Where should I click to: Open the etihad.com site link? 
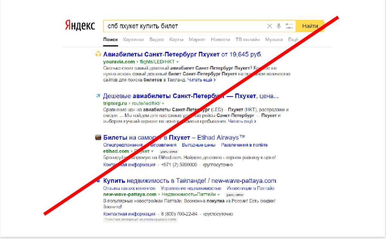click(x=116, y=151)
